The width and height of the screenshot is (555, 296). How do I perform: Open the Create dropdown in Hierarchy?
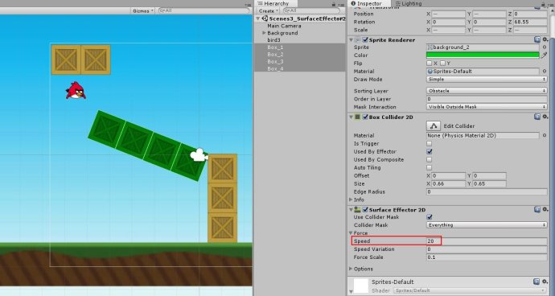click(269, 10)
